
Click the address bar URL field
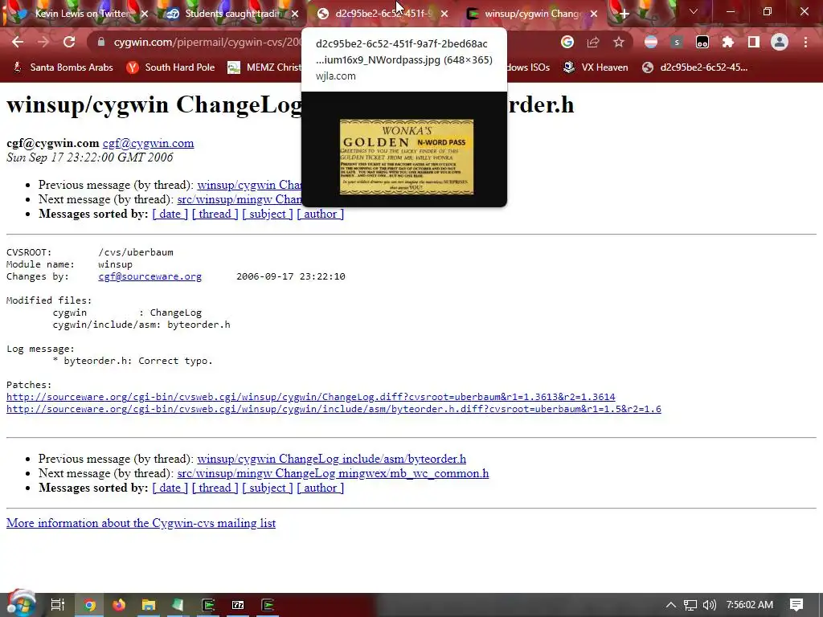point(207,42)
